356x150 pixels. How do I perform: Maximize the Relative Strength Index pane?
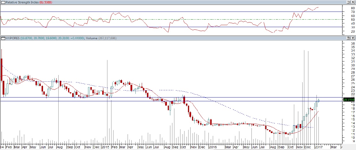click(x=348, y=2)
